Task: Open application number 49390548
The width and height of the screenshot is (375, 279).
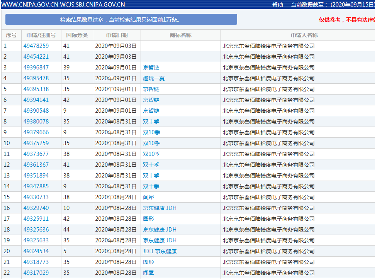Action: [36, 111]
